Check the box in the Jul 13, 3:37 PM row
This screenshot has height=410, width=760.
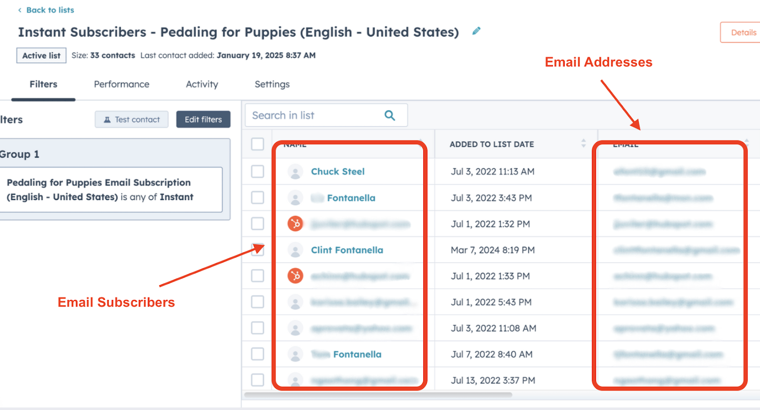pyautogui.click(x=257, y=380)
